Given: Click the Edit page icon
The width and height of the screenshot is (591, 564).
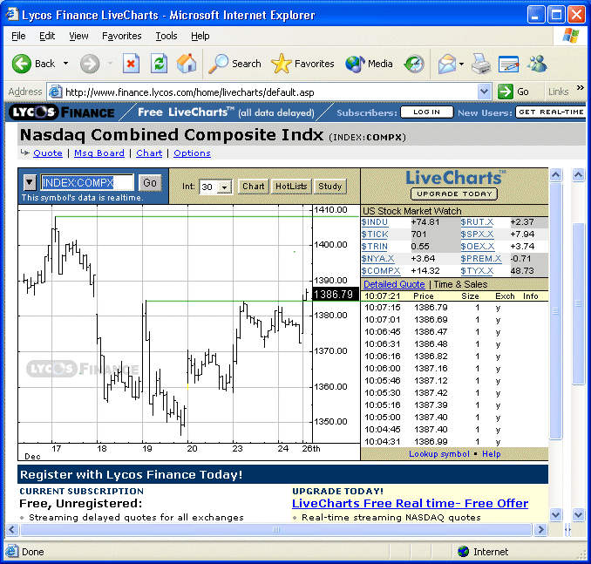Looking at the screenshot, I should [x=508, y=64].
